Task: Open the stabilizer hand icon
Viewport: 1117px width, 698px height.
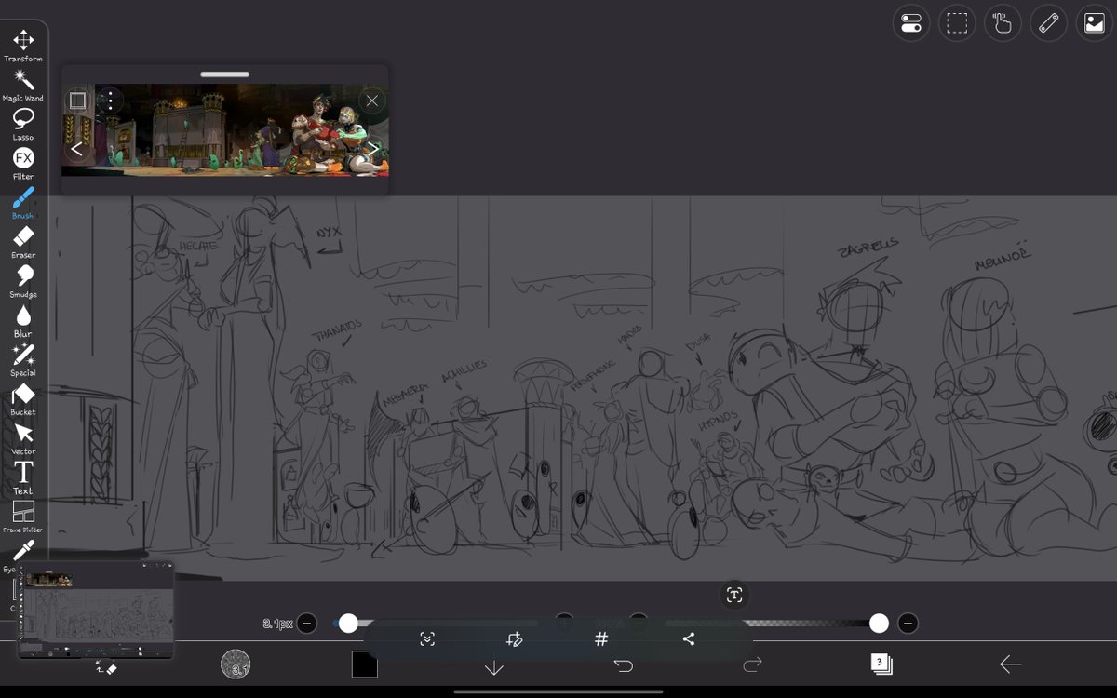Action: [x=1003, y=23]
